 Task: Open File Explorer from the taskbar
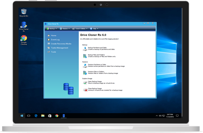pos(43,116)
